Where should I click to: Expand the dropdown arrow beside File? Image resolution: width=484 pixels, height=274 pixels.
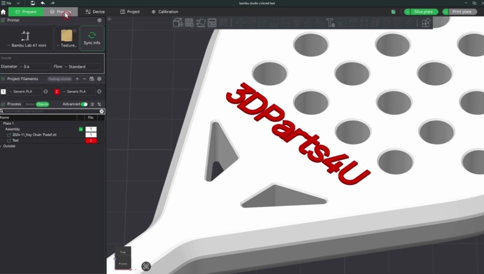point(18,3)
